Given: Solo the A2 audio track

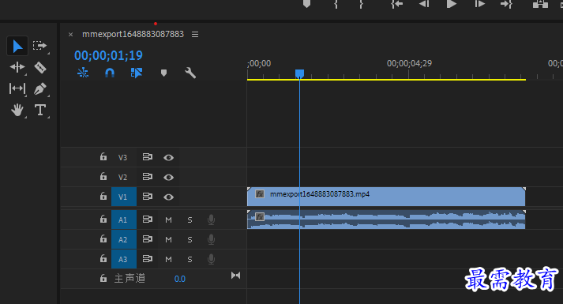Looking at the screenshot, I should point(190,240).
